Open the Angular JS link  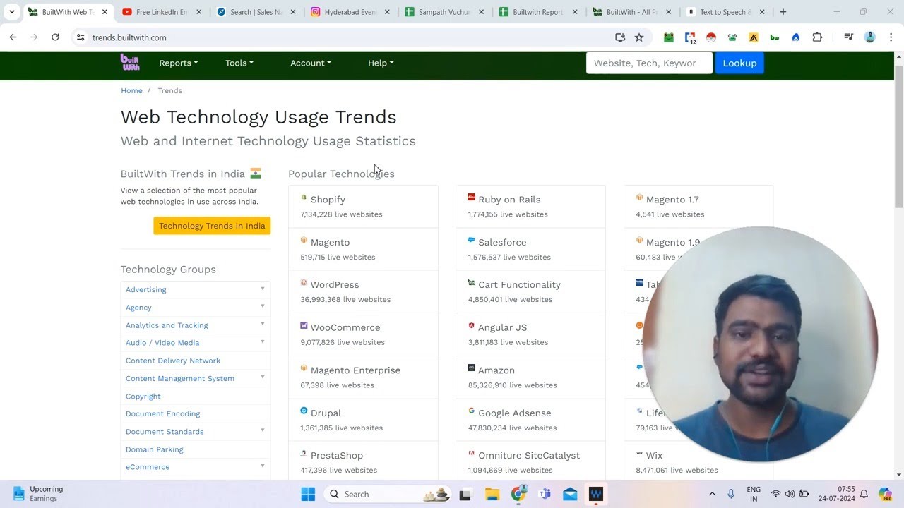[502, 327]
